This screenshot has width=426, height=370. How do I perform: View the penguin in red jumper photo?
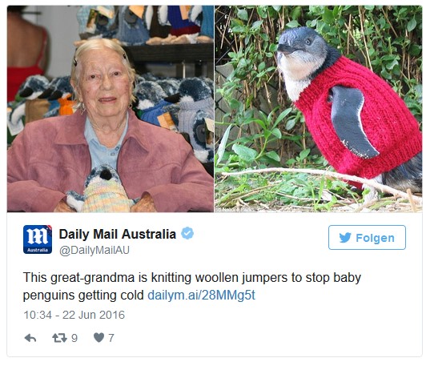(319, 109)
